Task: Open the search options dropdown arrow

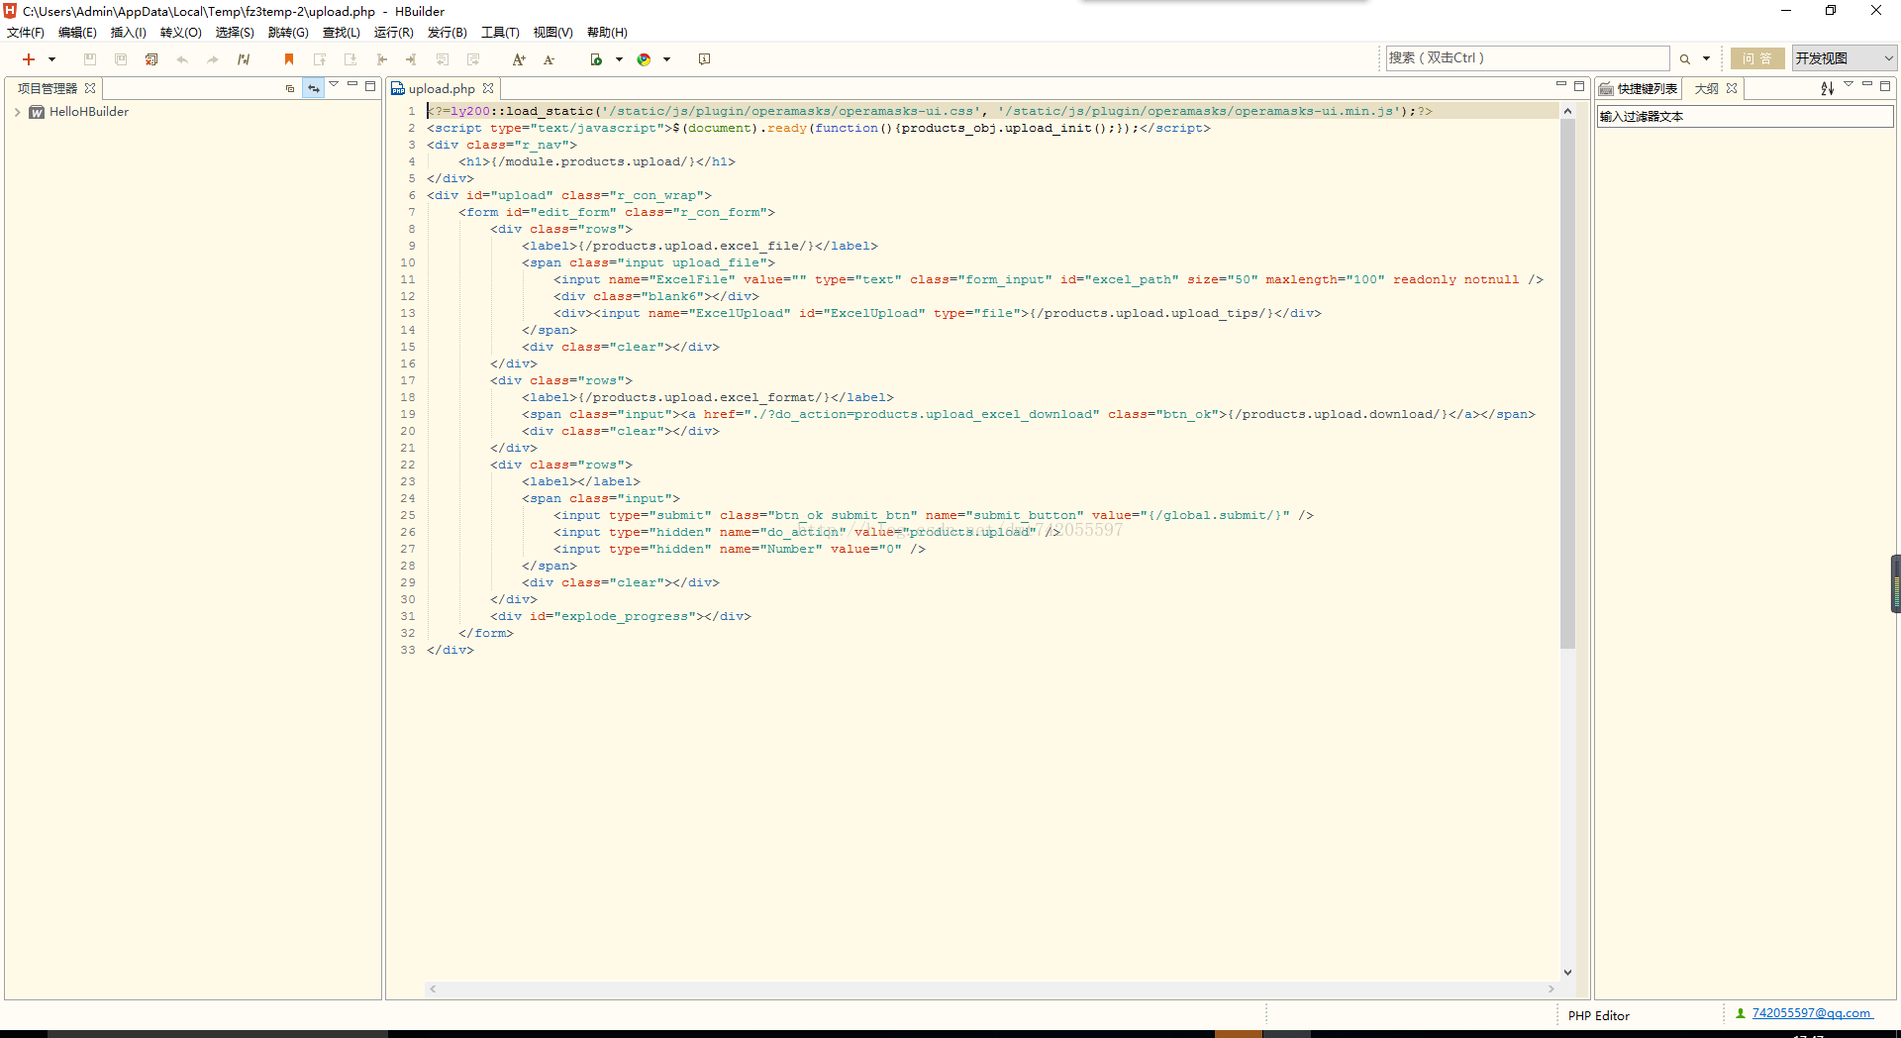Action: tap(1707, 59)
